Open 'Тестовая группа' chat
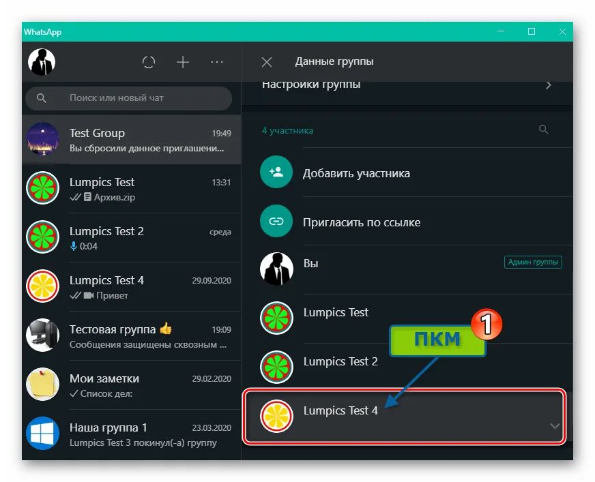Image resolution: width=595 pixels, height=482 pixels. 131,335
